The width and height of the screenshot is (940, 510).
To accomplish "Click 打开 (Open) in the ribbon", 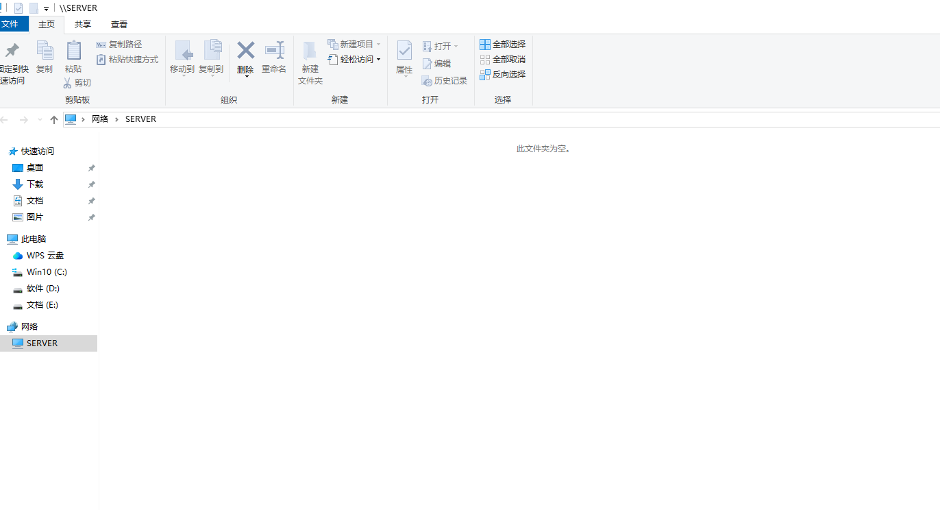I will (x=440, y=46).
